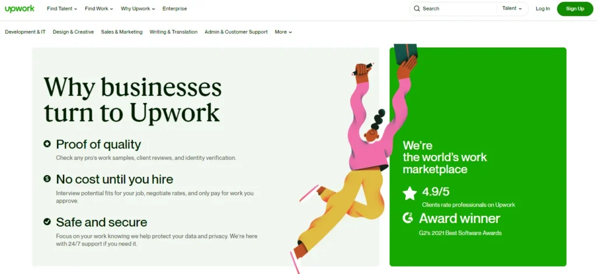Expand the Find Work dropdown
The height and width of the screenshot is (274, 597).
coord(99,9)
